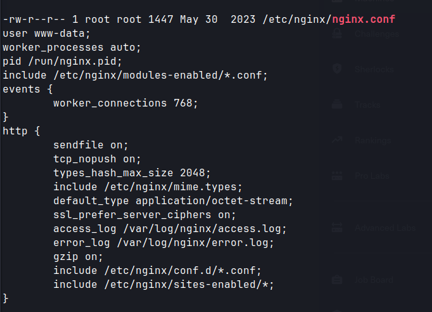432x312 pixels.
Task: Click the gzip on directive
Action: [78, 257]
